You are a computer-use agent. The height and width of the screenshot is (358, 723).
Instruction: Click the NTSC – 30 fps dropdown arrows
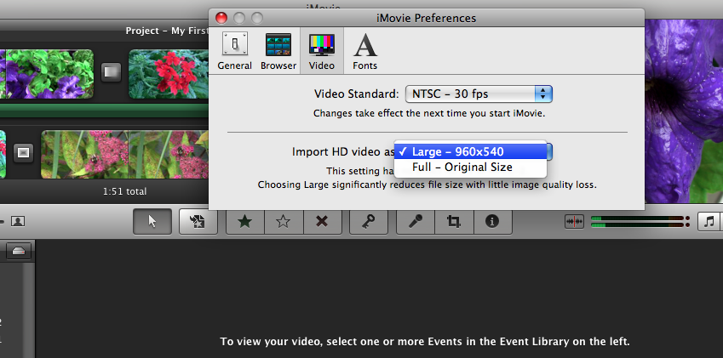[543, 94]
